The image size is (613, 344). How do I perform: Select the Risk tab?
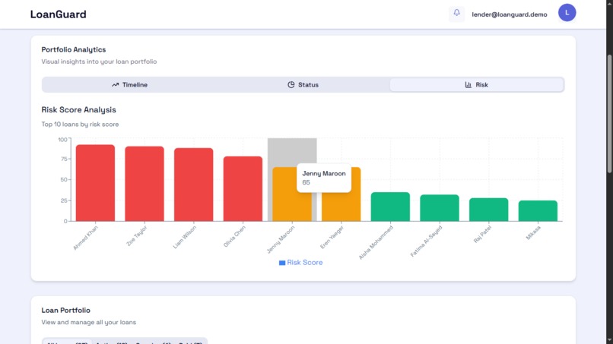477,85
